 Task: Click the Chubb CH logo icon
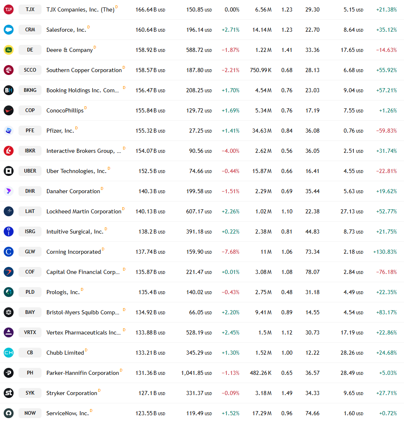[9, 353]
